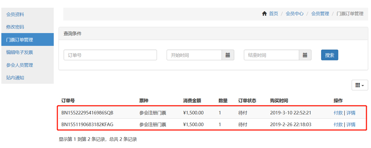Screen dimensions: 371x148
Task: Focus the 开始时间 date field
Action: [194, 55]
